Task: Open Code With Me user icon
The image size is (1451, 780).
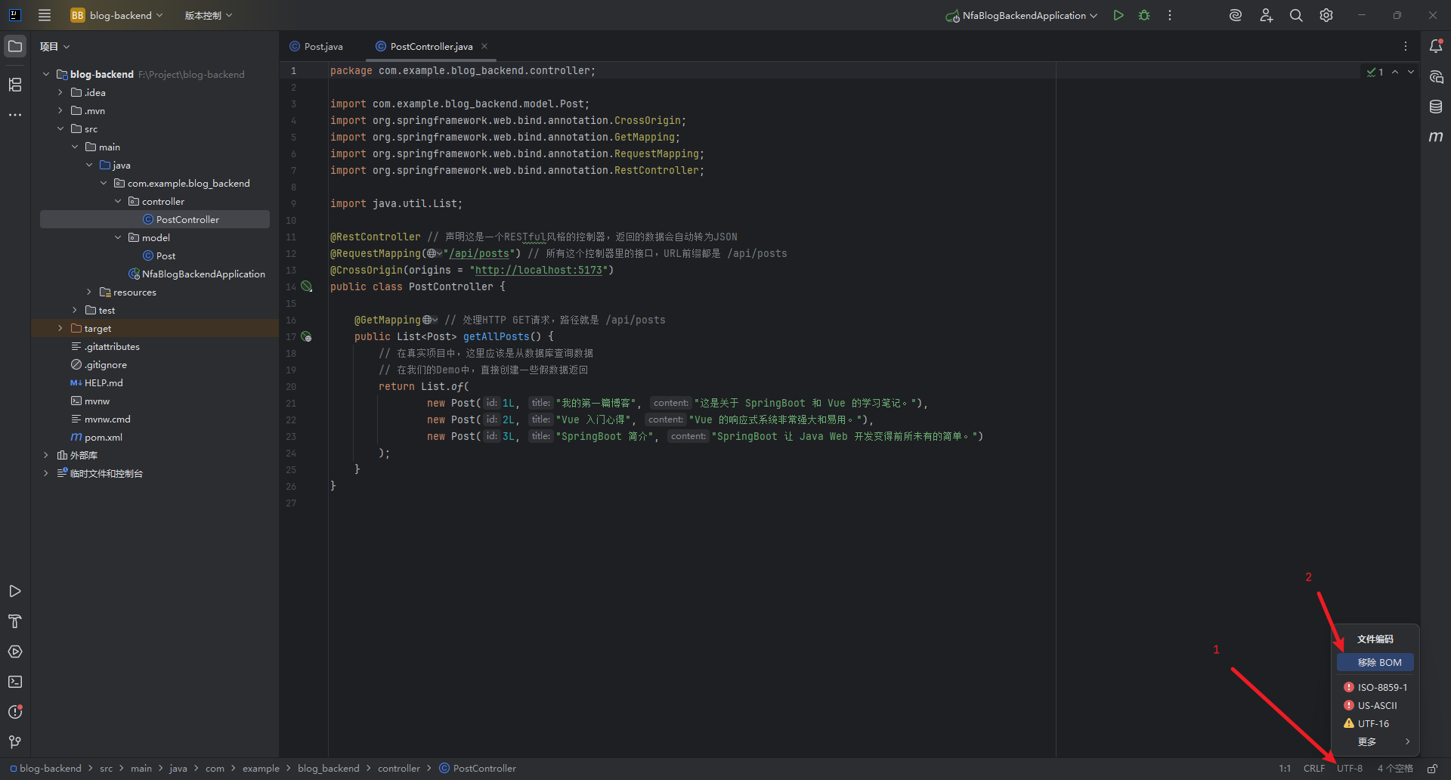Action: pos(1266,15)
